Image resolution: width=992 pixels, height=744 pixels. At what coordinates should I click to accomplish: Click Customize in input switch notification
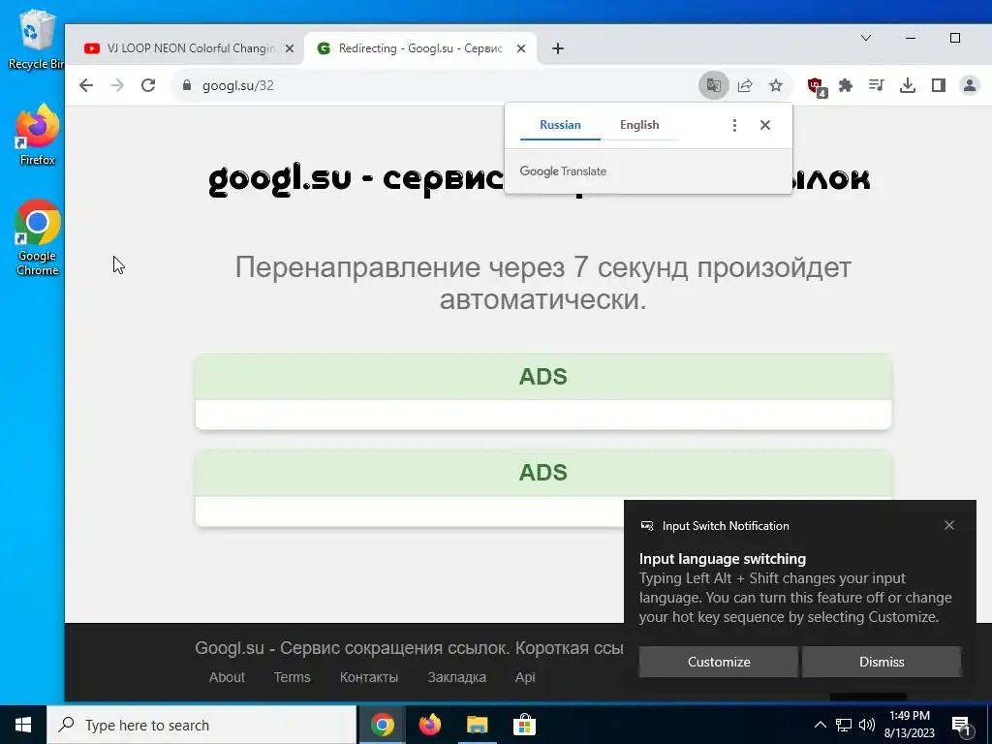tap(719, 662)
